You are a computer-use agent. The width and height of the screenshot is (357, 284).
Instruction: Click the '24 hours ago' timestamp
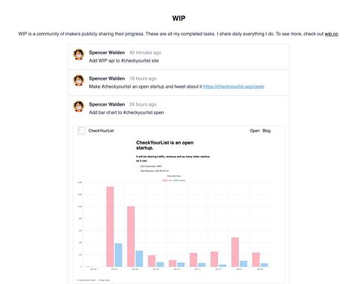pos(143,104)
